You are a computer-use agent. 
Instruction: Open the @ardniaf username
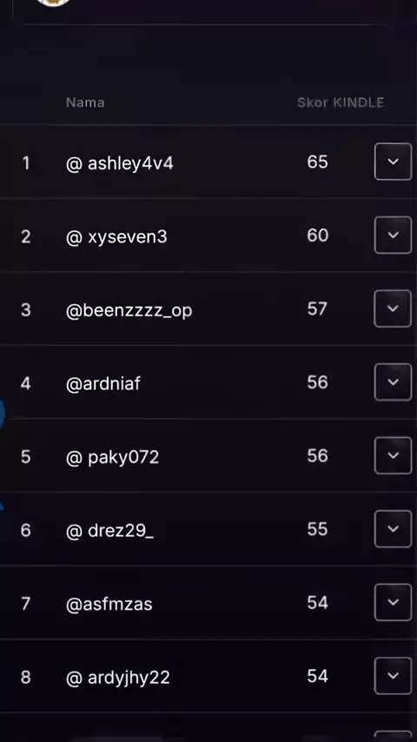pyautogui.click(x=103, y=383)
